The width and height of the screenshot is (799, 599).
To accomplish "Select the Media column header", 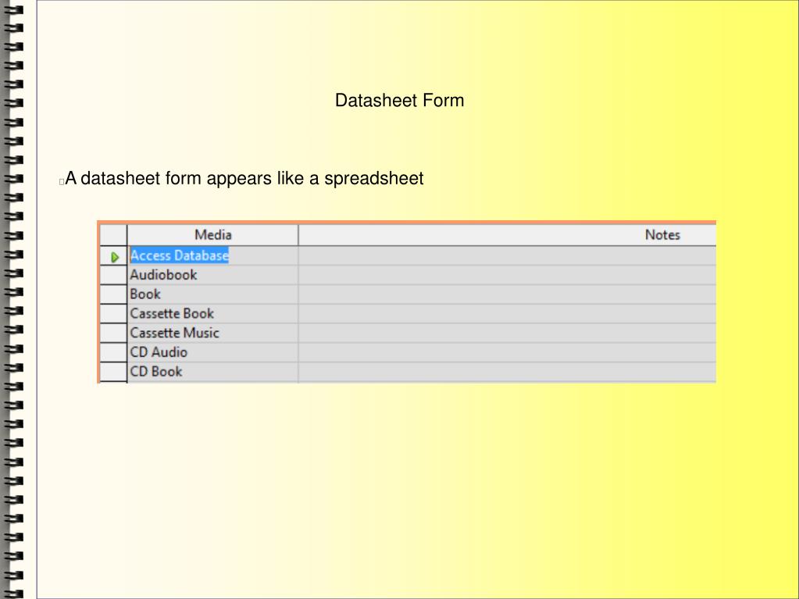I will 213,235.
